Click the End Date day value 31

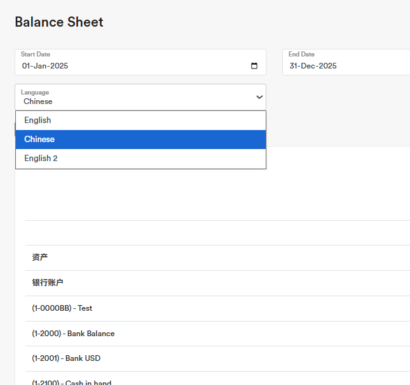pos(294,66)
